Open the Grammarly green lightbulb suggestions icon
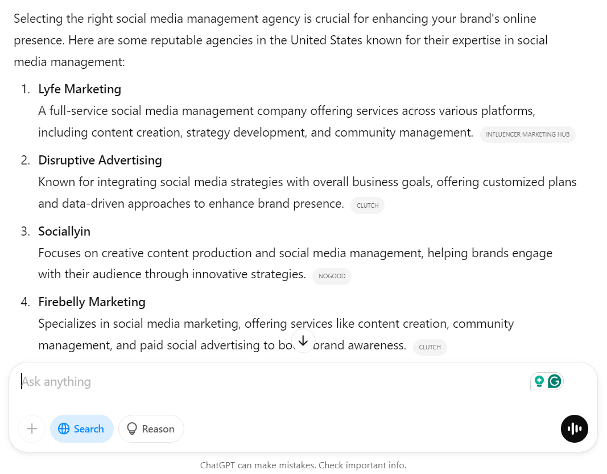607x474 pixels. [539, 381]
